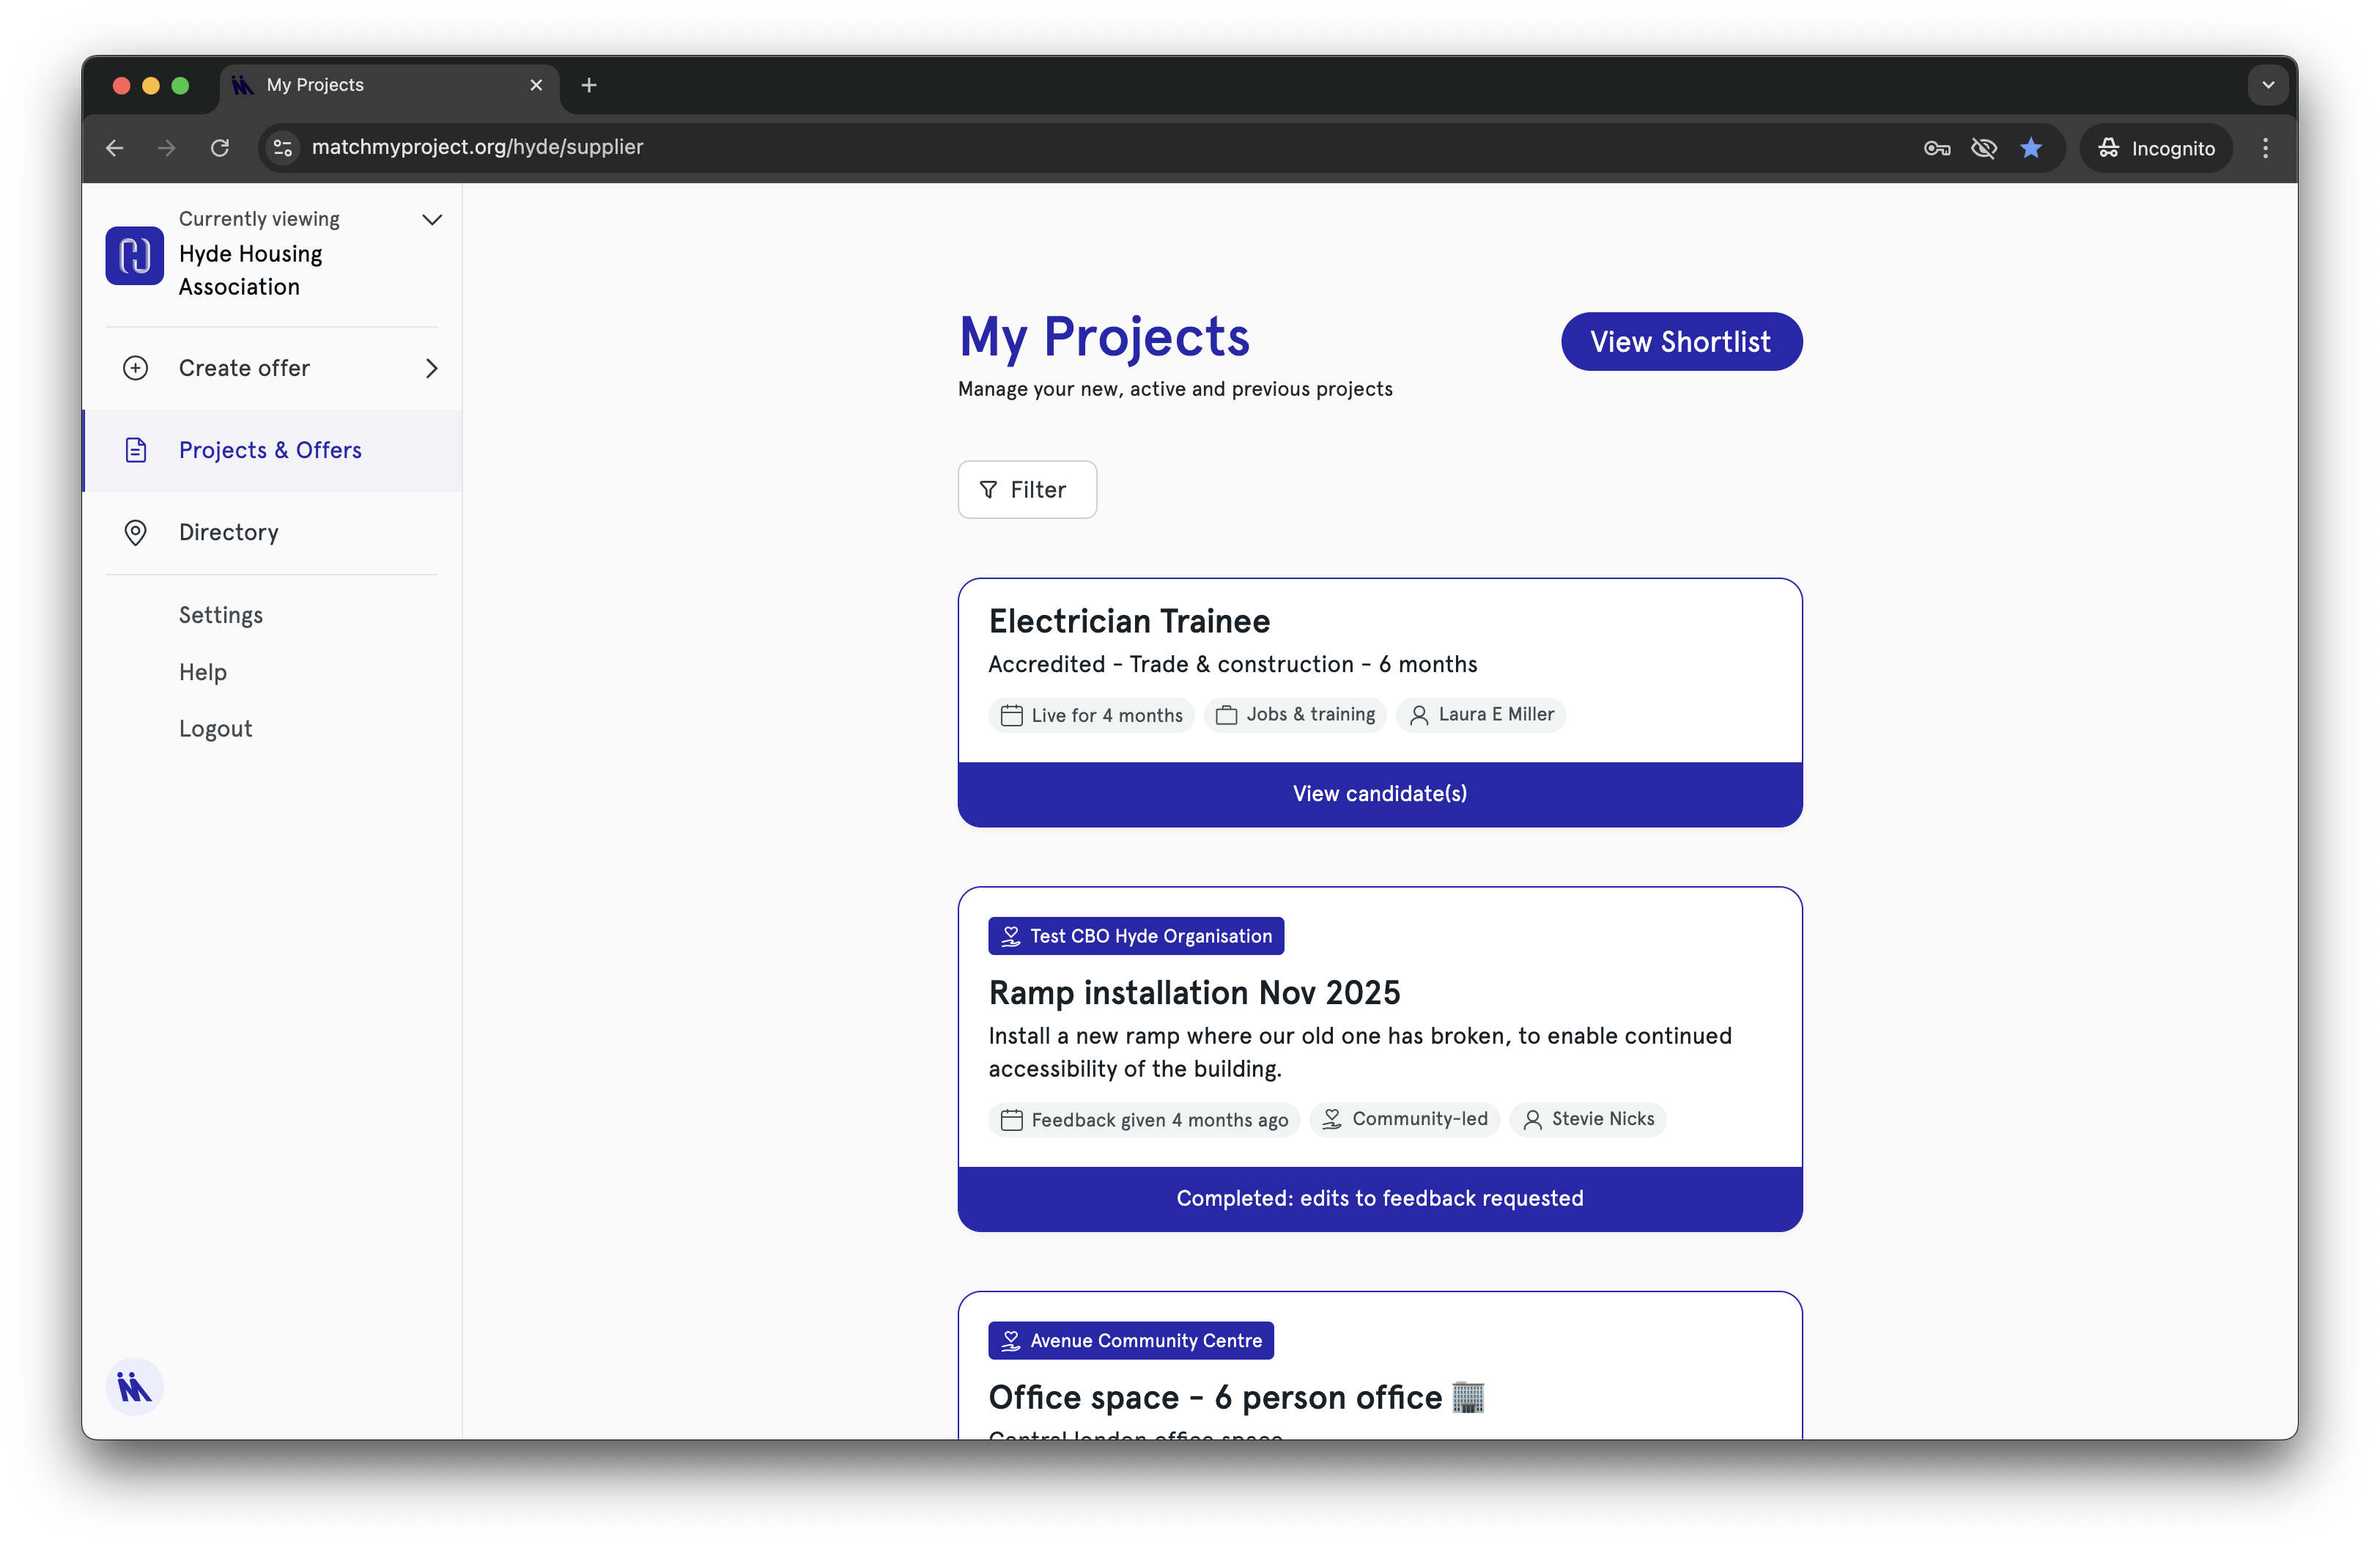This screenshot has height=1548, width=2380.
Task: Open the site information icon beside URL
Action: pos(283,148)
